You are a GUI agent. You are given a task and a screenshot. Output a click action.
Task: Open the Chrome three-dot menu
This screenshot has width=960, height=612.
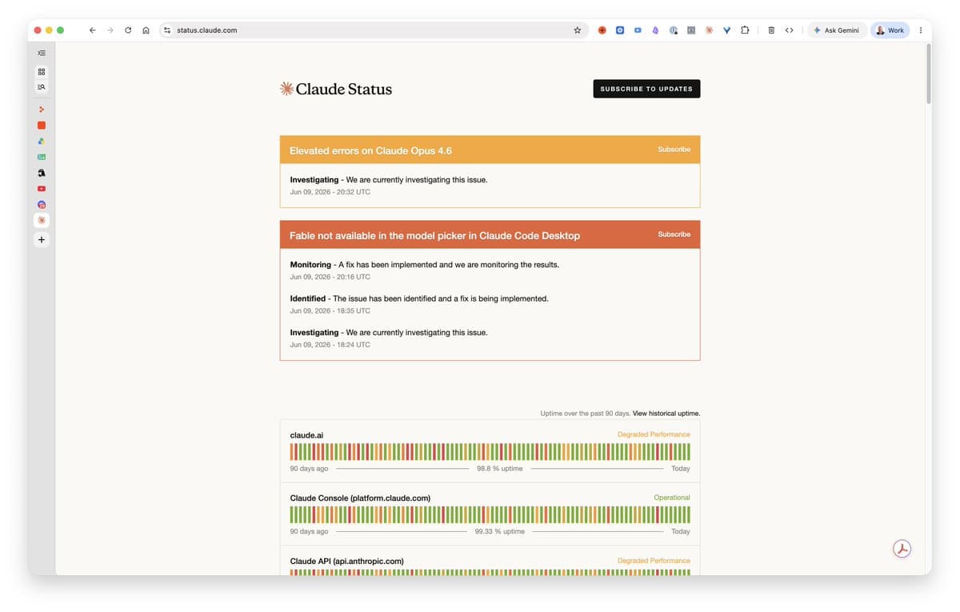(x=921, y=30)
